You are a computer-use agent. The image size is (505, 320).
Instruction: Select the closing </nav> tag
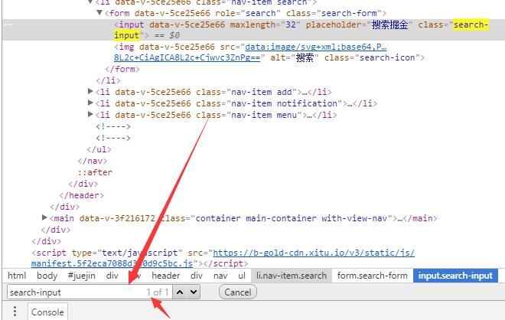pyautogui.click(x=93, y=161)
